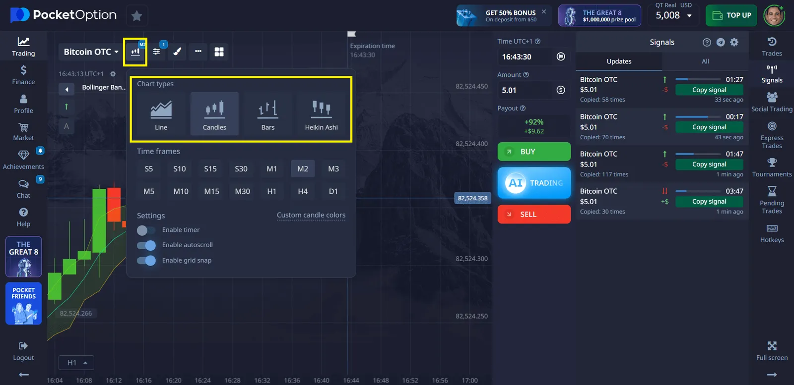Open Signals settings gear icon
This screenshot has height=385, width=794.
(734, 43)
